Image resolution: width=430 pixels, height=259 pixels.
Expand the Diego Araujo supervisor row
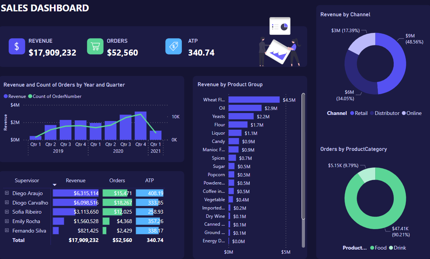(x=7, y=193)
